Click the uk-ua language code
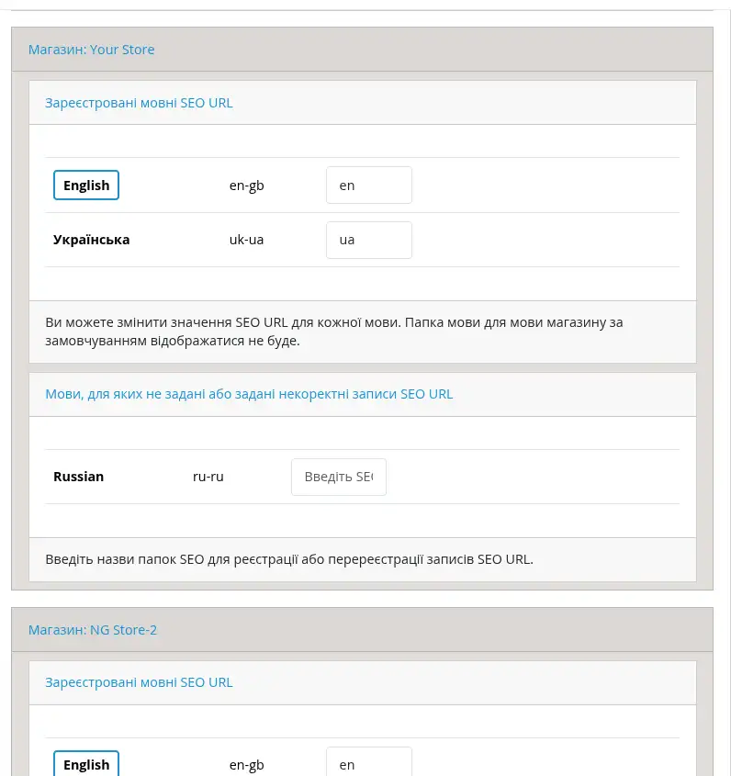Viewport: 731px width, 776px height. (x=247, y=240)
